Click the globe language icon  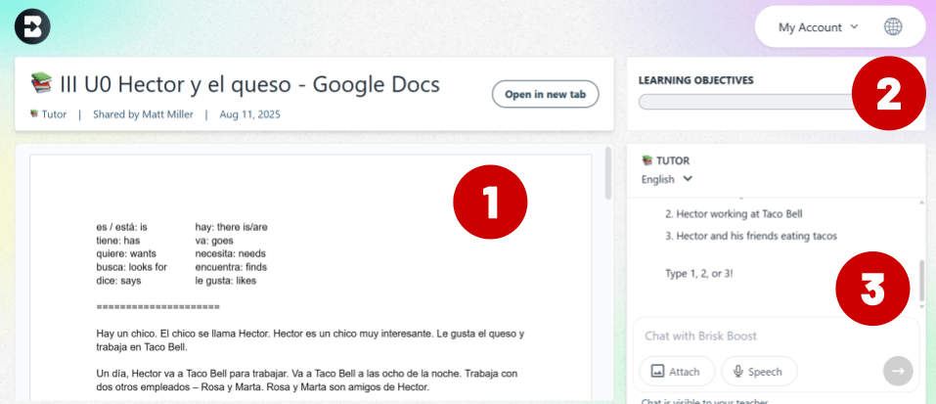click(893, 26)
